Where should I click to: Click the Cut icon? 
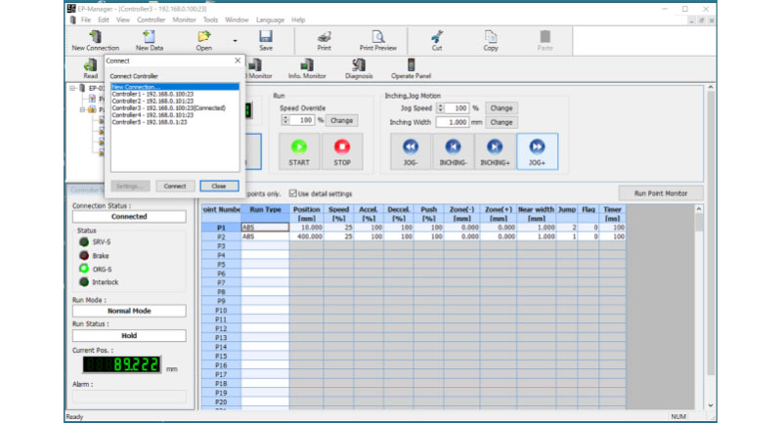point(437,40)
